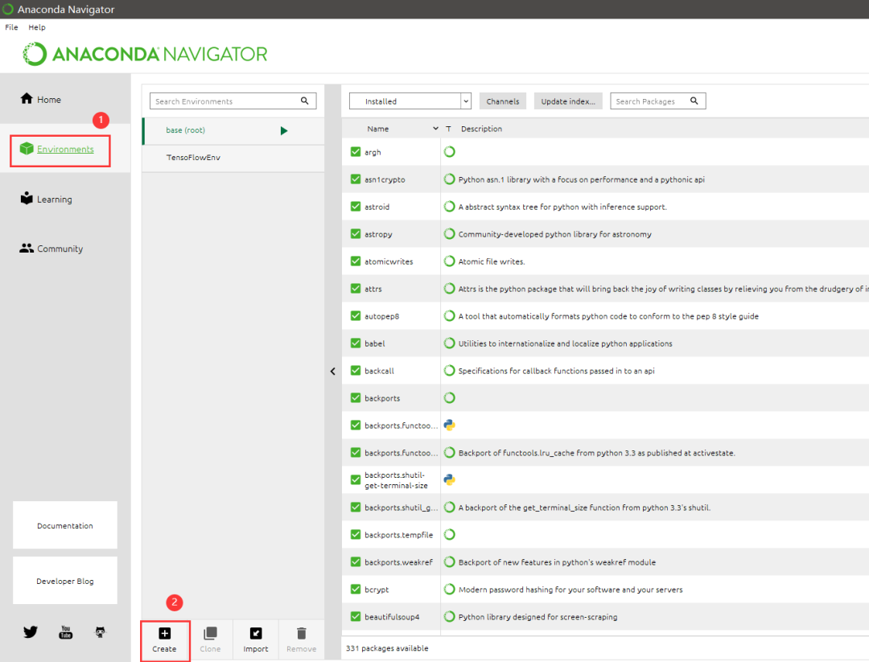
Task: Click the backcall package type icon
Action: pos(450,371)
